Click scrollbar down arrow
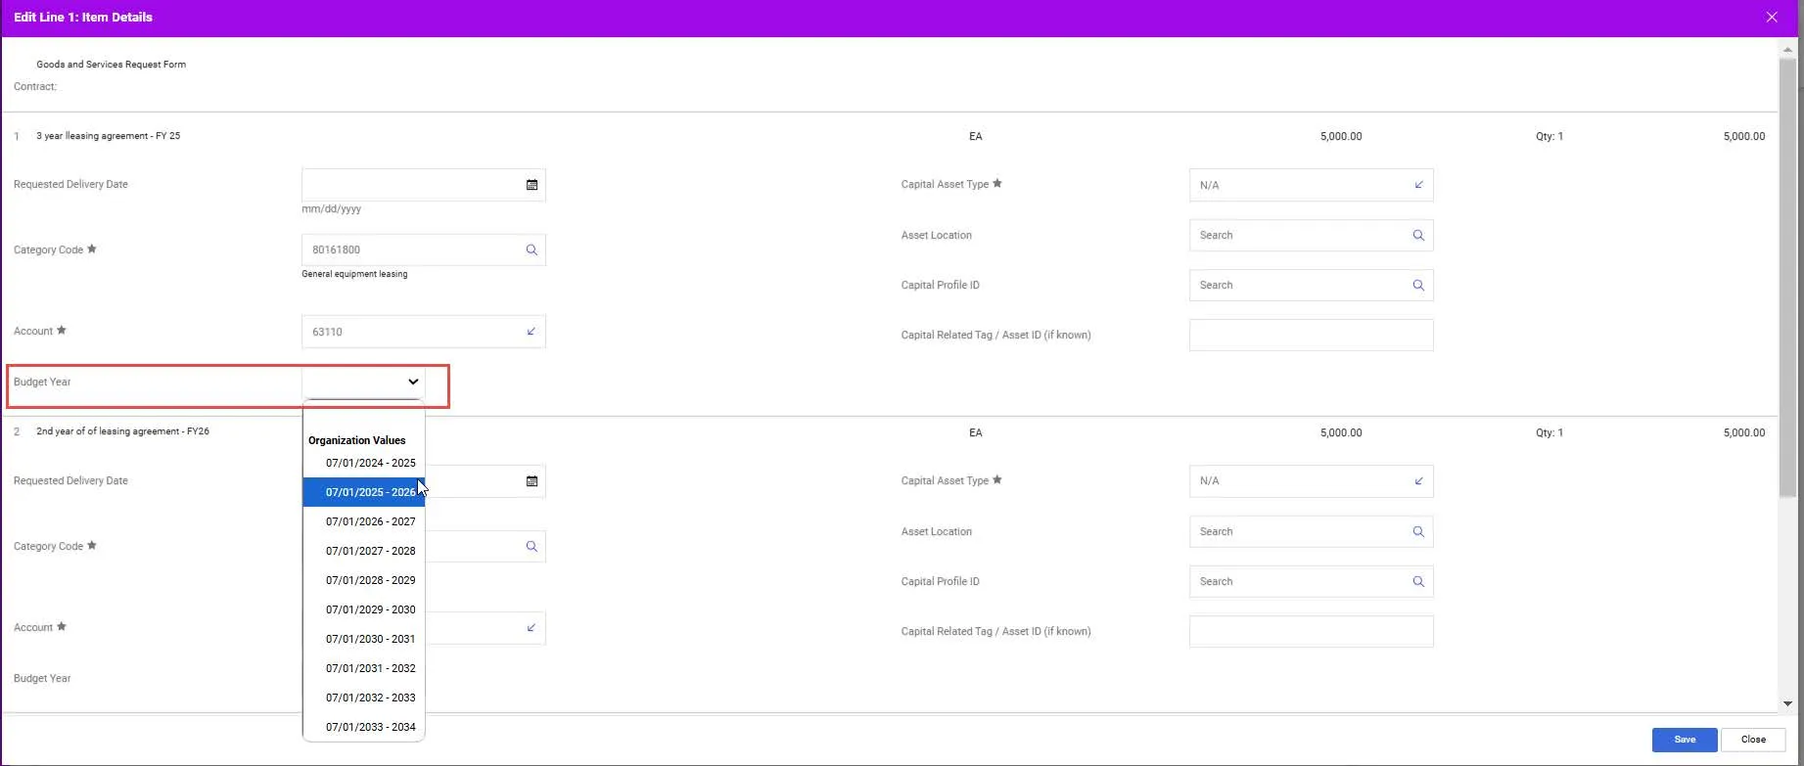Viewport: 1804px width, 766px height. click(1788, 703)
